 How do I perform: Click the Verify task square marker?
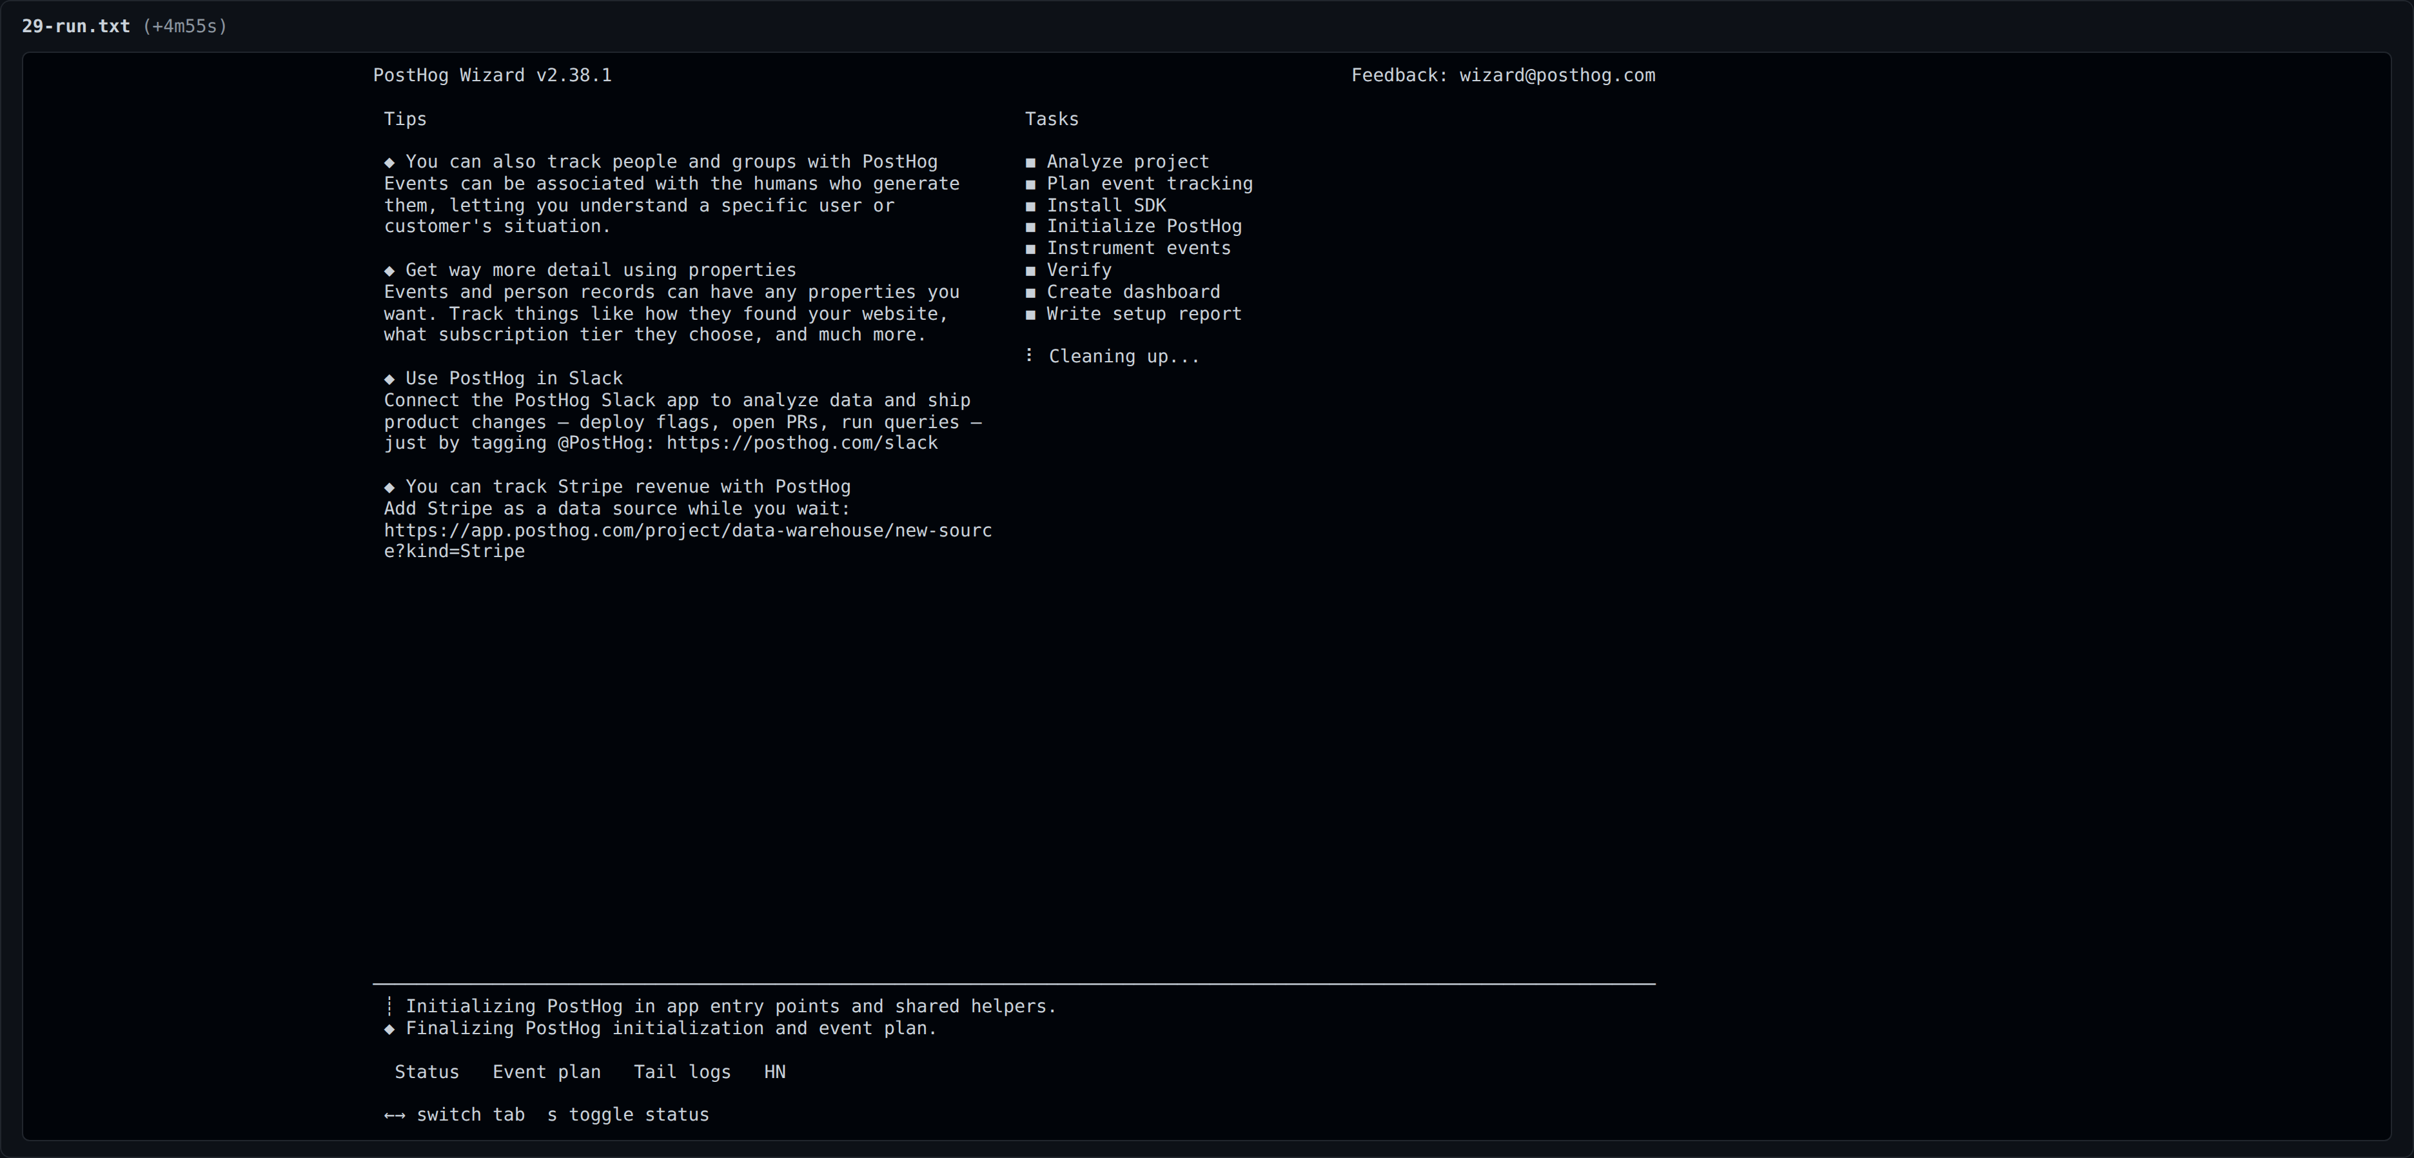[1031, 271]
